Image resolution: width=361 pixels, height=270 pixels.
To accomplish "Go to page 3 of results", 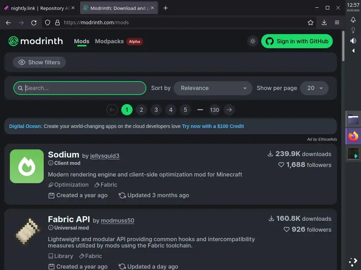I will 156,110.
